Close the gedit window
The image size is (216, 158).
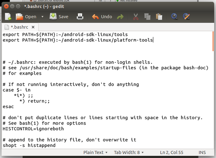point(6,6)
